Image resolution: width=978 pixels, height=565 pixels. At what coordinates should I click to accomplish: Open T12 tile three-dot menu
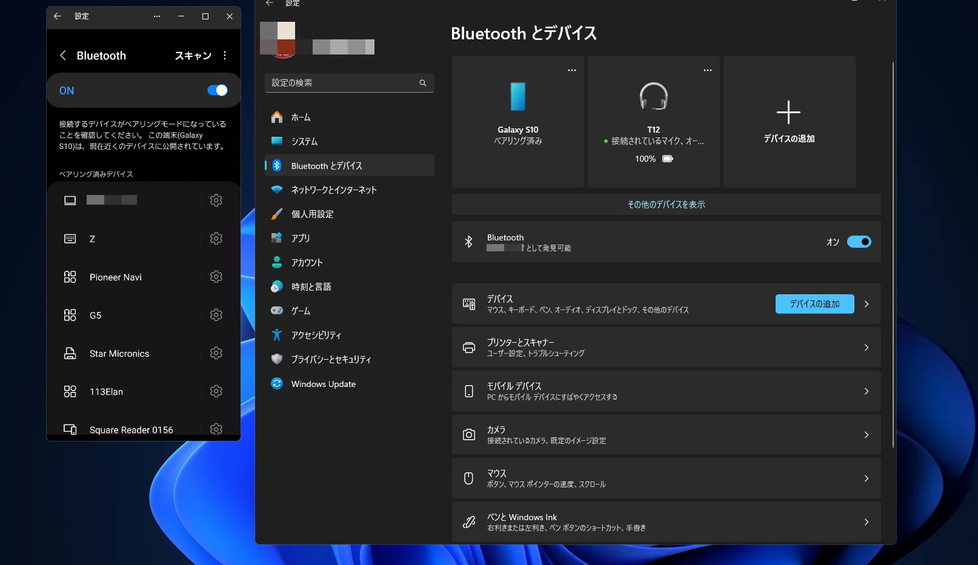tap(708, 70)
